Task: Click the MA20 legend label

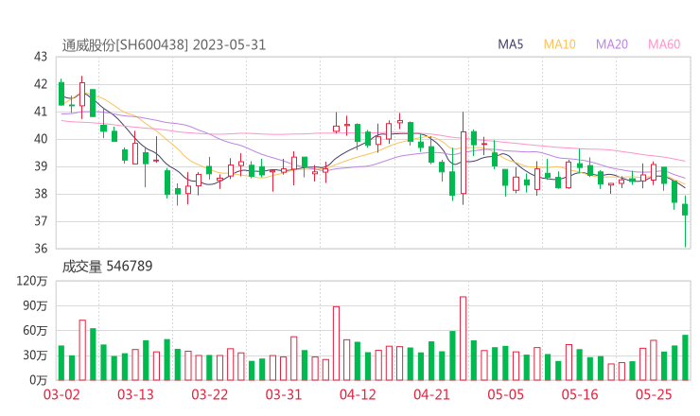Action: pos(612,44)
